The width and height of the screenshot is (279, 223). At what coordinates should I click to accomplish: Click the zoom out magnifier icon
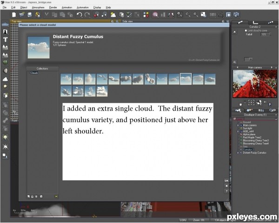[196, 14]
